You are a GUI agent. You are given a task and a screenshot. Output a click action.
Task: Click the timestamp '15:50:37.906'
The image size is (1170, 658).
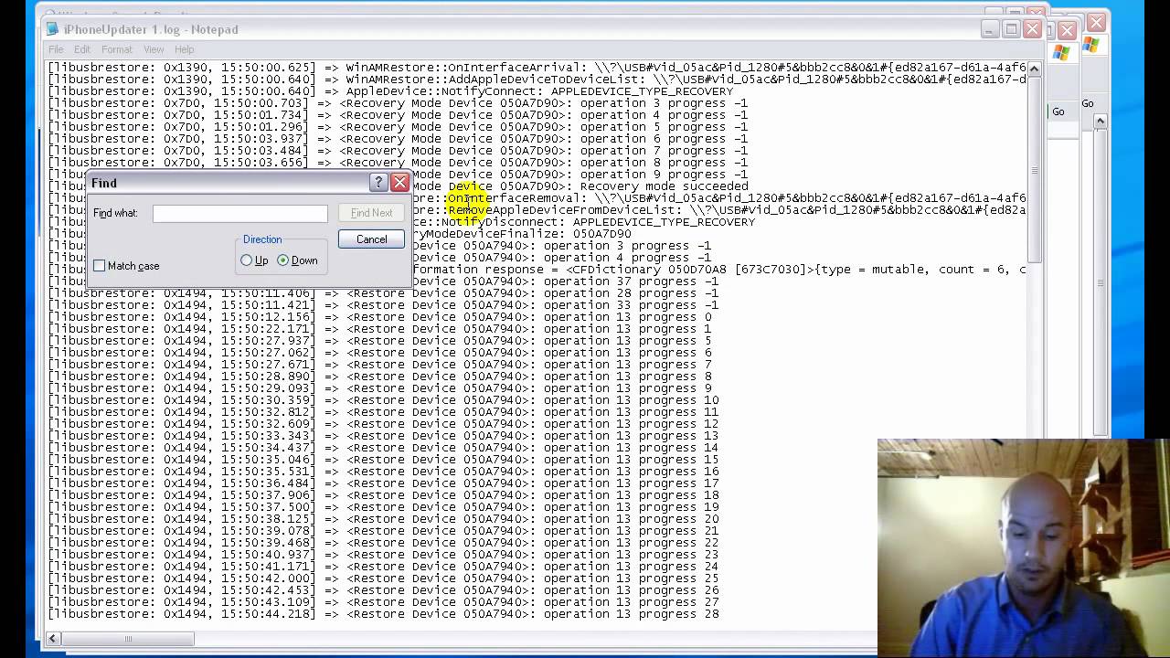(x=265, y=495)
